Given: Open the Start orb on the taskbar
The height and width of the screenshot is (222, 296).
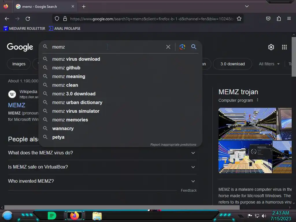Looking at the screenshot, I should coord(8,216).
